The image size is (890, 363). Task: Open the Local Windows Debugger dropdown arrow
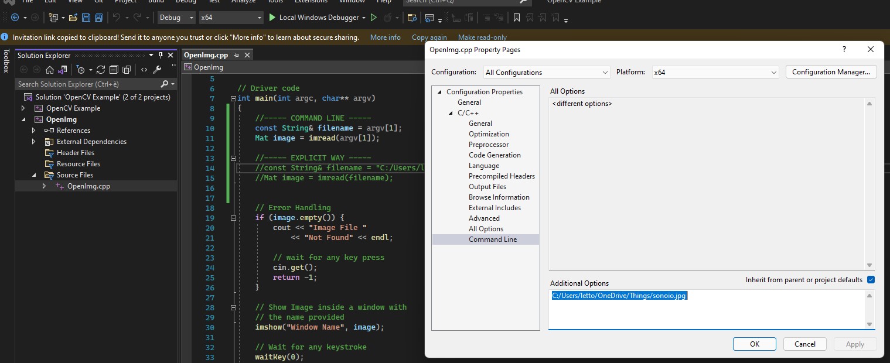(364, 18)
